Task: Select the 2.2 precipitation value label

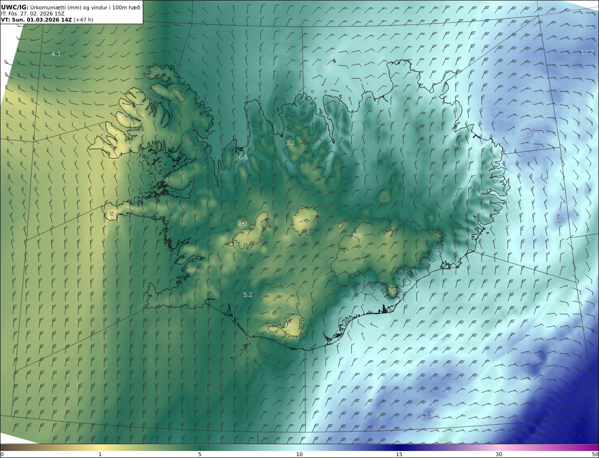Action: (242, 224)
